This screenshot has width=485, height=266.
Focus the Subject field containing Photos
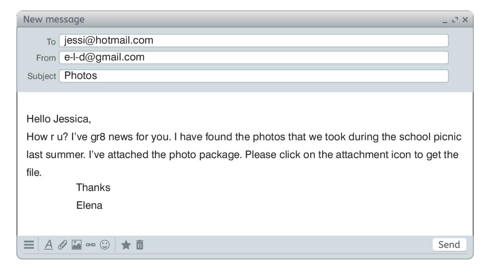(x=253, y=76)
